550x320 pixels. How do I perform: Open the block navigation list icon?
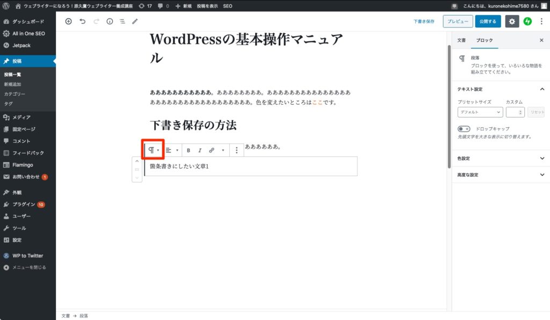coord(122,21)
